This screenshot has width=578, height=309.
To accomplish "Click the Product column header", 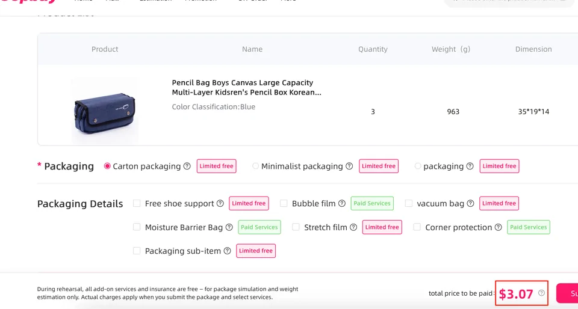I will click(x=105, y=49).
